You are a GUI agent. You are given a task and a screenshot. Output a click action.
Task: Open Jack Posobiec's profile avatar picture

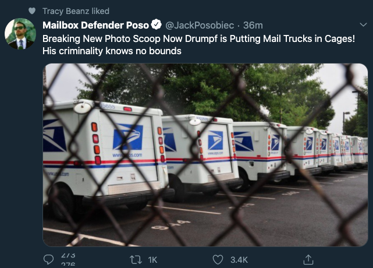tap(20, 34)
